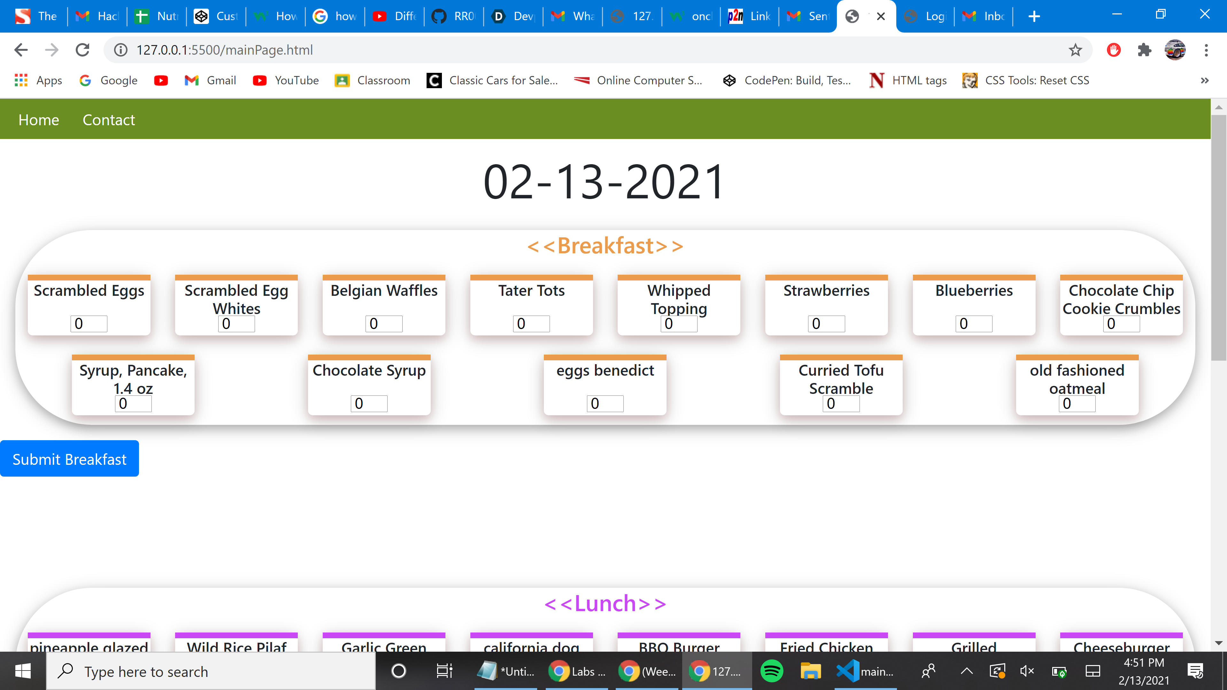Open the Contact link in the navbar

click(109, 120)
